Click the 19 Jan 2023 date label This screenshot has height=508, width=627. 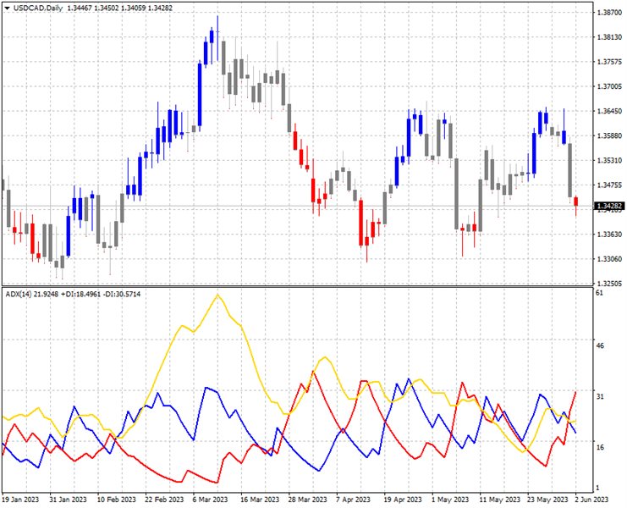pos(20,500)
